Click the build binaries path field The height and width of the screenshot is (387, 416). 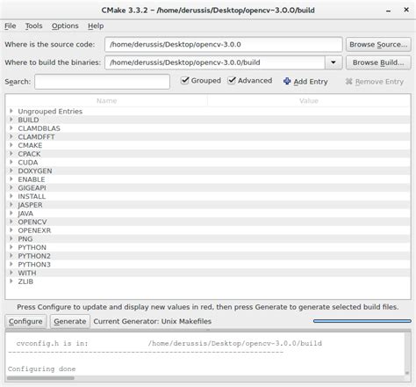tap(215, 62)
